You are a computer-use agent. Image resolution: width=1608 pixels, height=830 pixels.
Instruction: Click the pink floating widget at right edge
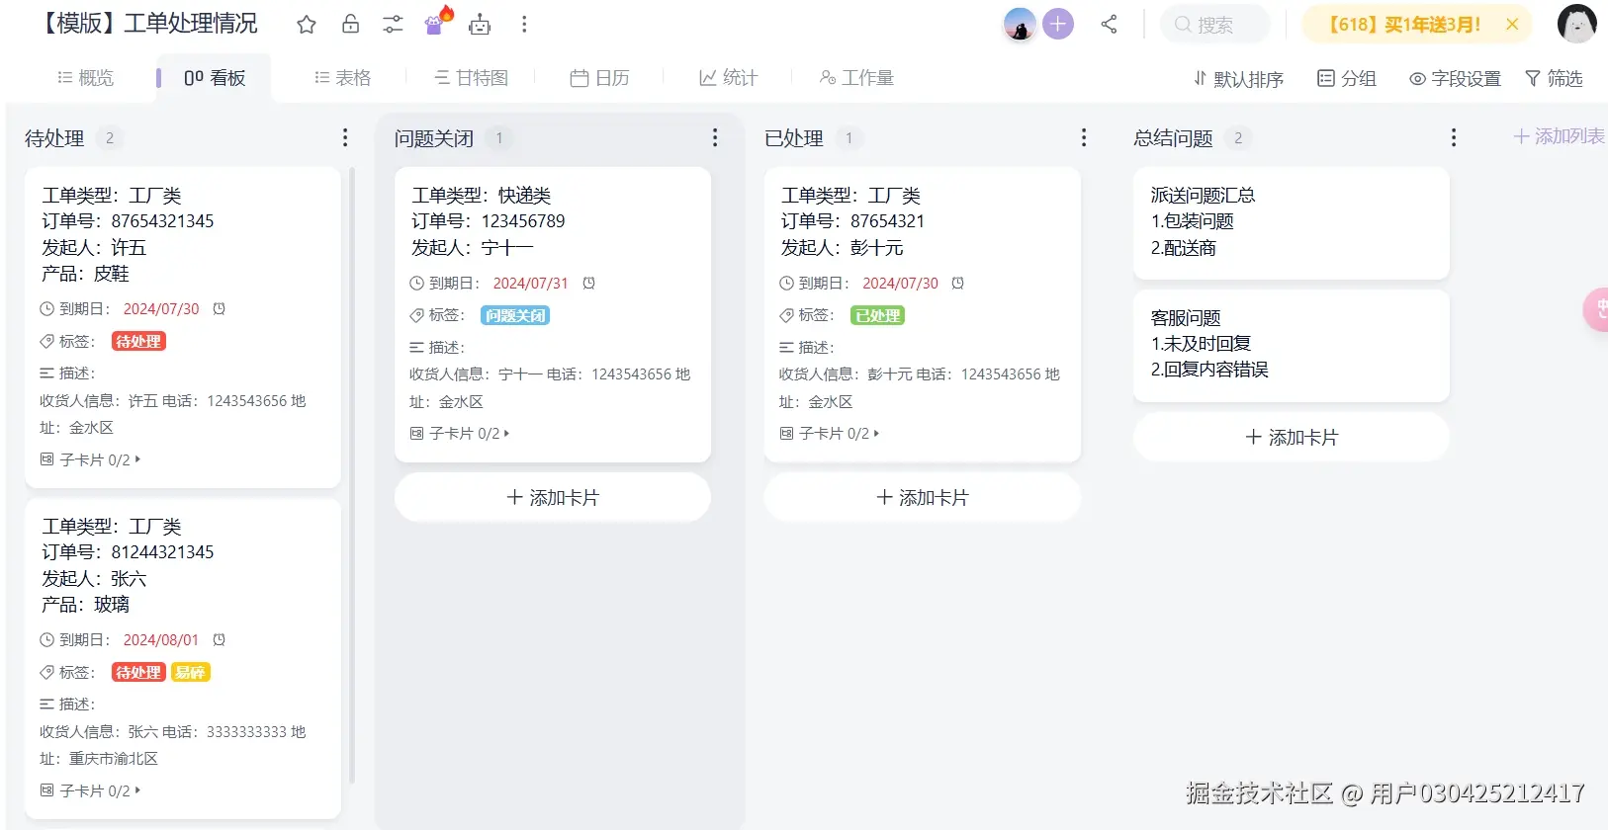pos(1596,309)
